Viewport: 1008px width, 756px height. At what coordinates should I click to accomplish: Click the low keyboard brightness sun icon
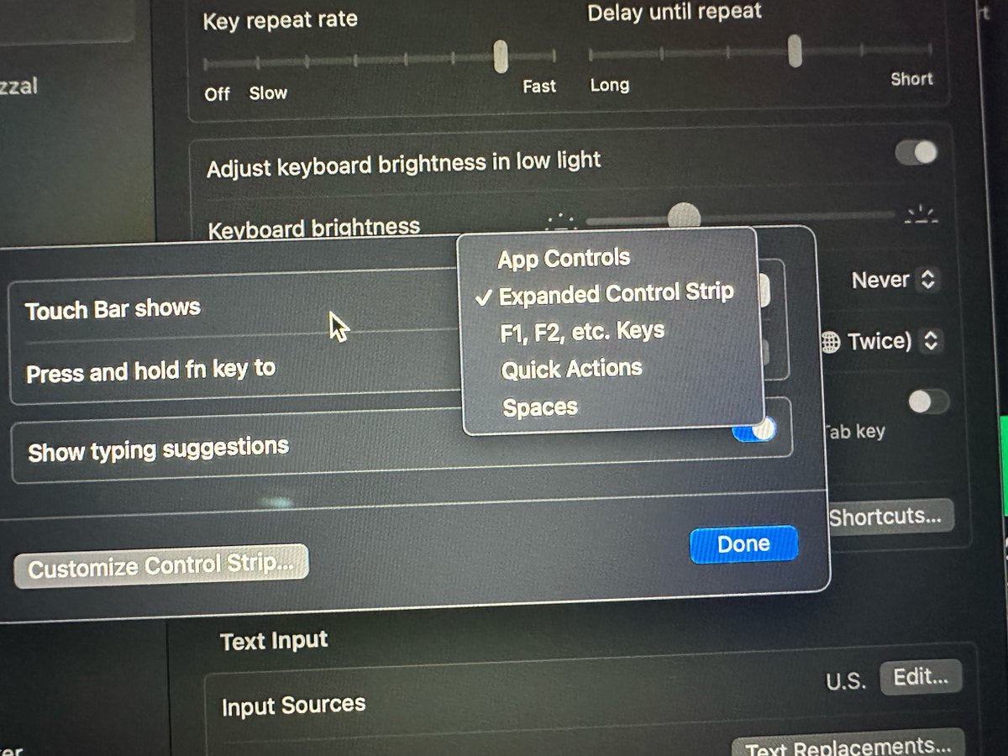(x=560, y=223)
